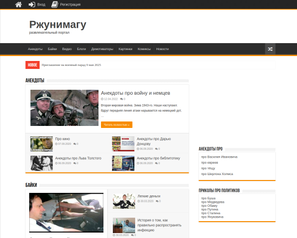Viewport: 297px width, 238px height.
Task: Open про Василия Ивановича link
Action: [219, 157]
